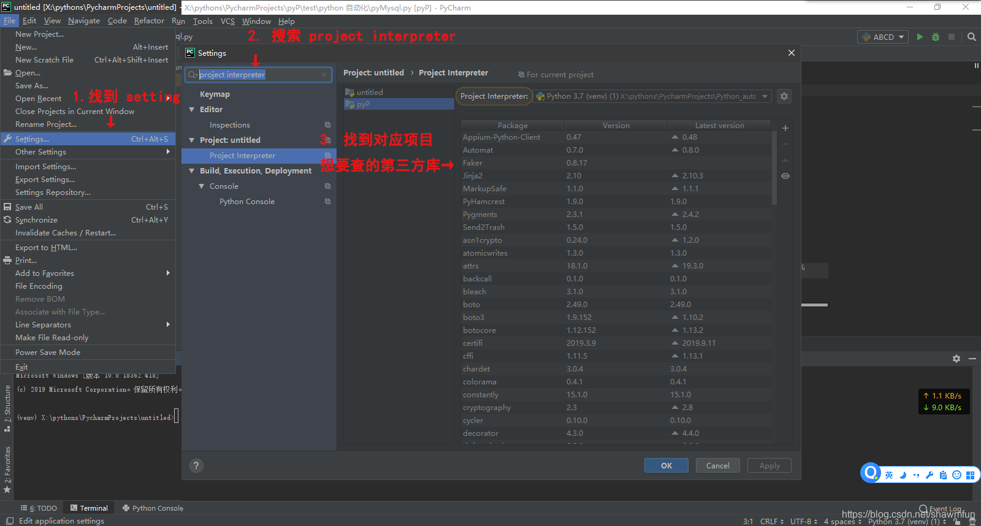
Task: Open Search Everywhere magnifier icon
Action: (972, 37)
